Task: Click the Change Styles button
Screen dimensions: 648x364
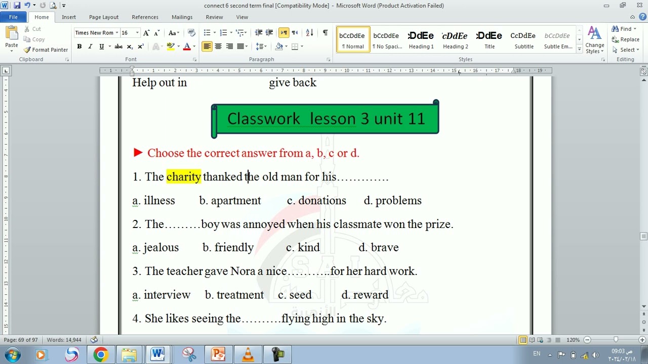Action: (x=595, y=39)
